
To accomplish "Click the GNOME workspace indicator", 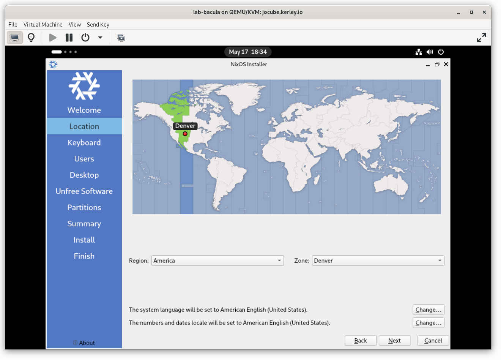I will coord(64,52).
